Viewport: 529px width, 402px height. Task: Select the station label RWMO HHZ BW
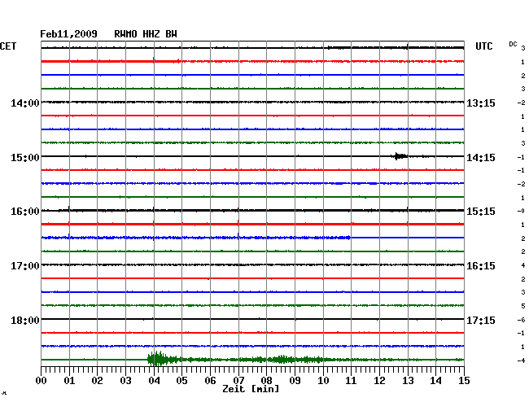146,34
